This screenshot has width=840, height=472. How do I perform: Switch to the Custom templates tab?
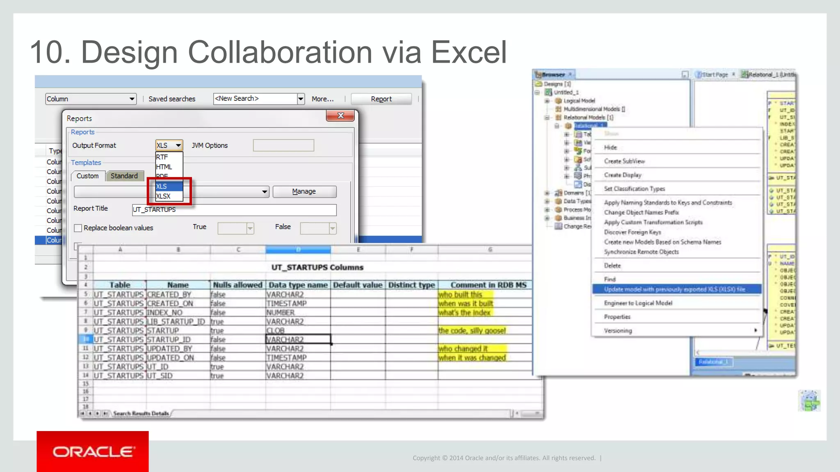point(88,176)
